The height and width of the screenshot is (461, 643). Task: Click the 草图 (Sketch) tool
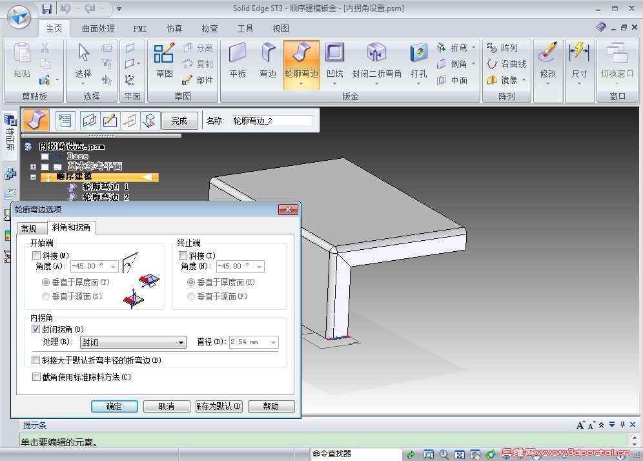[x=164, y=60]
